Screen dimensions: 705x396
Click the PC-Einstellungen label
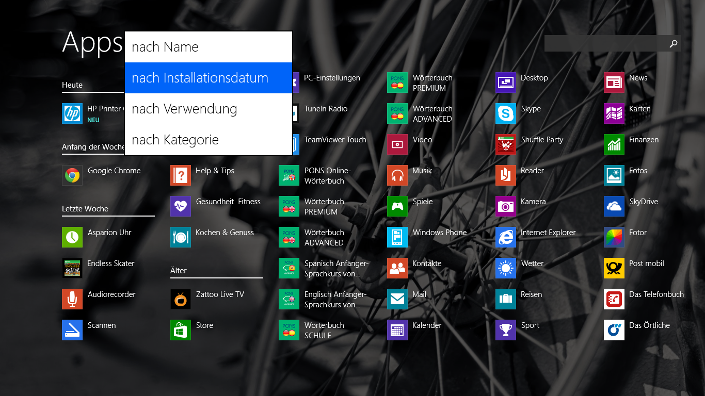pos(332,78)
